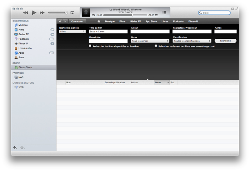Open the NAS shared library
This screenshot has height=171, width=250.
click(34, 77)
